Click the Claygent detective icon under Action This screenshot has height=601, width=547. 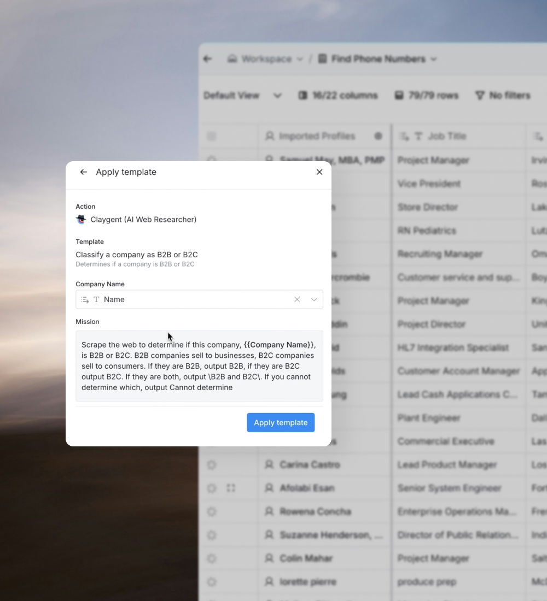coord(81,219)
